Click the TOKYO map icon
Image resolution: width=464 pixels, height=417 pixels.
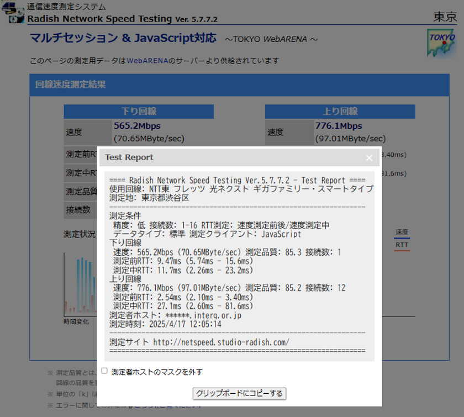coord(441,42)
